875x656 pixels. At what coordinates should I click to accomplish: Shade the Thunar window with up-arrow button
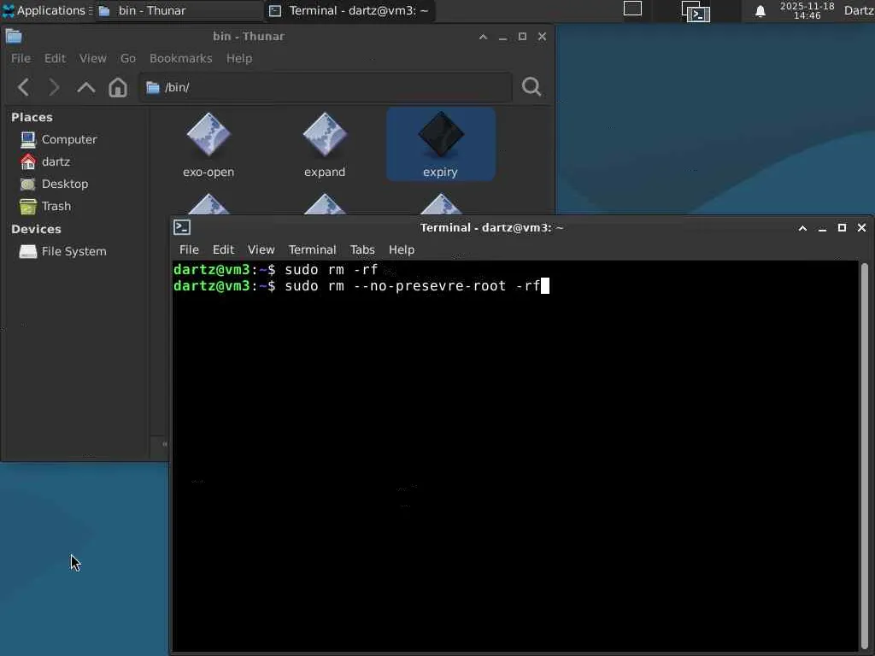tap(484, 37)
